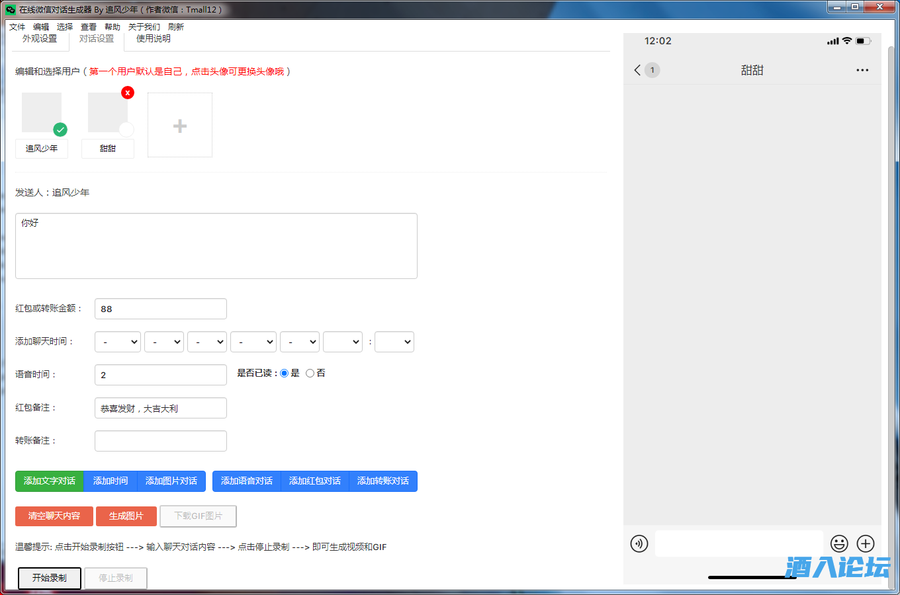Click the 添加红包对话 button

click(314, 481)
